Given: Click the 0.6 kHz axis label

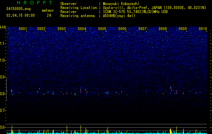Looking at the screenshot, I should tap(3, 127).
